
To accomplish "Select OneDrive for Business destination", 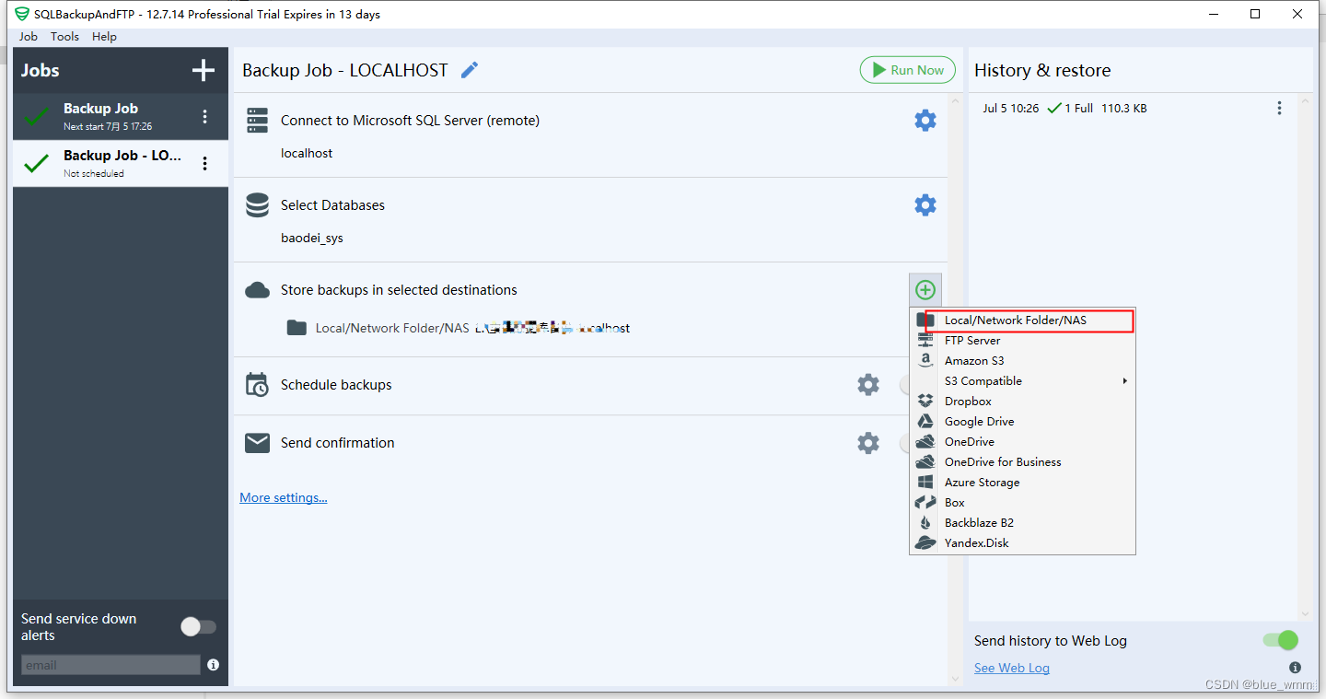I will coord(1022,462).
